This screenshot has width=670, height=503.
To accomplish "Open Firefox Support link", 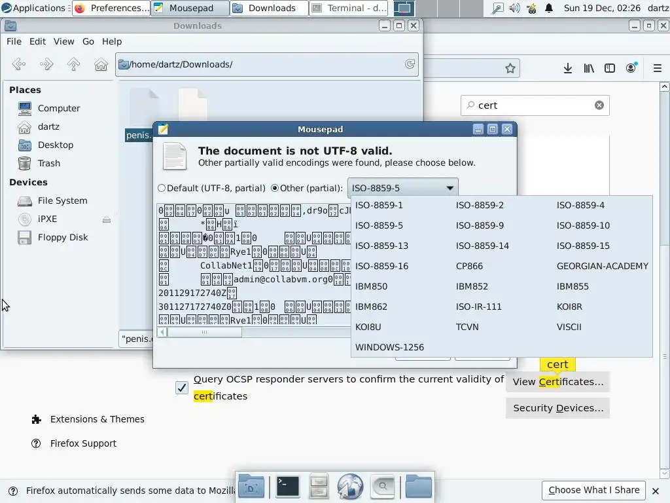I will coord(73,443).
